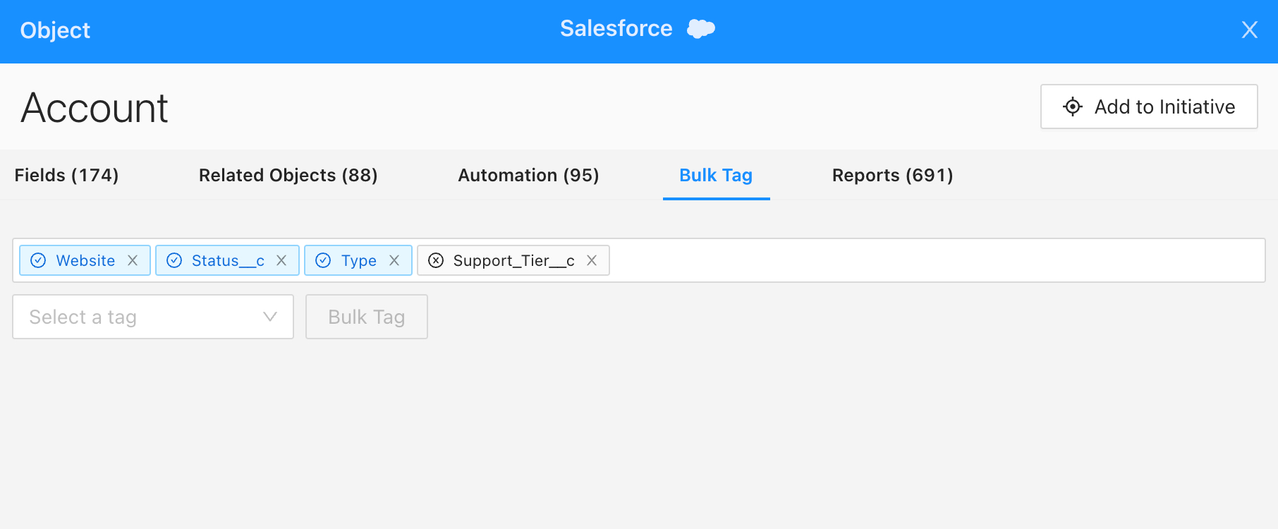Select the Type field label
This screenshot has width=1278, height=529.
coord(359,260)
